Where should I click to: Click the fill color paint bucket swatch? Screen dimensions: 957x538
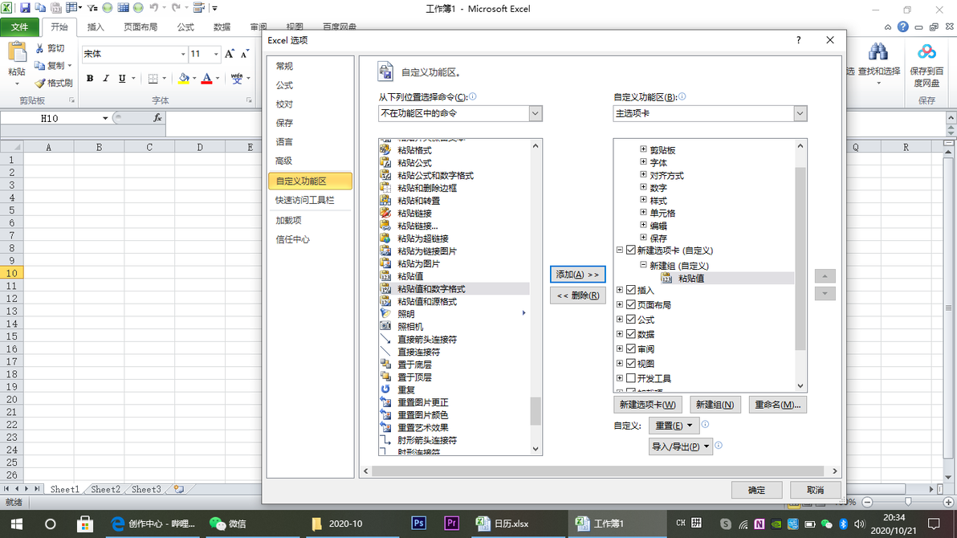click(x=183, y=78)
